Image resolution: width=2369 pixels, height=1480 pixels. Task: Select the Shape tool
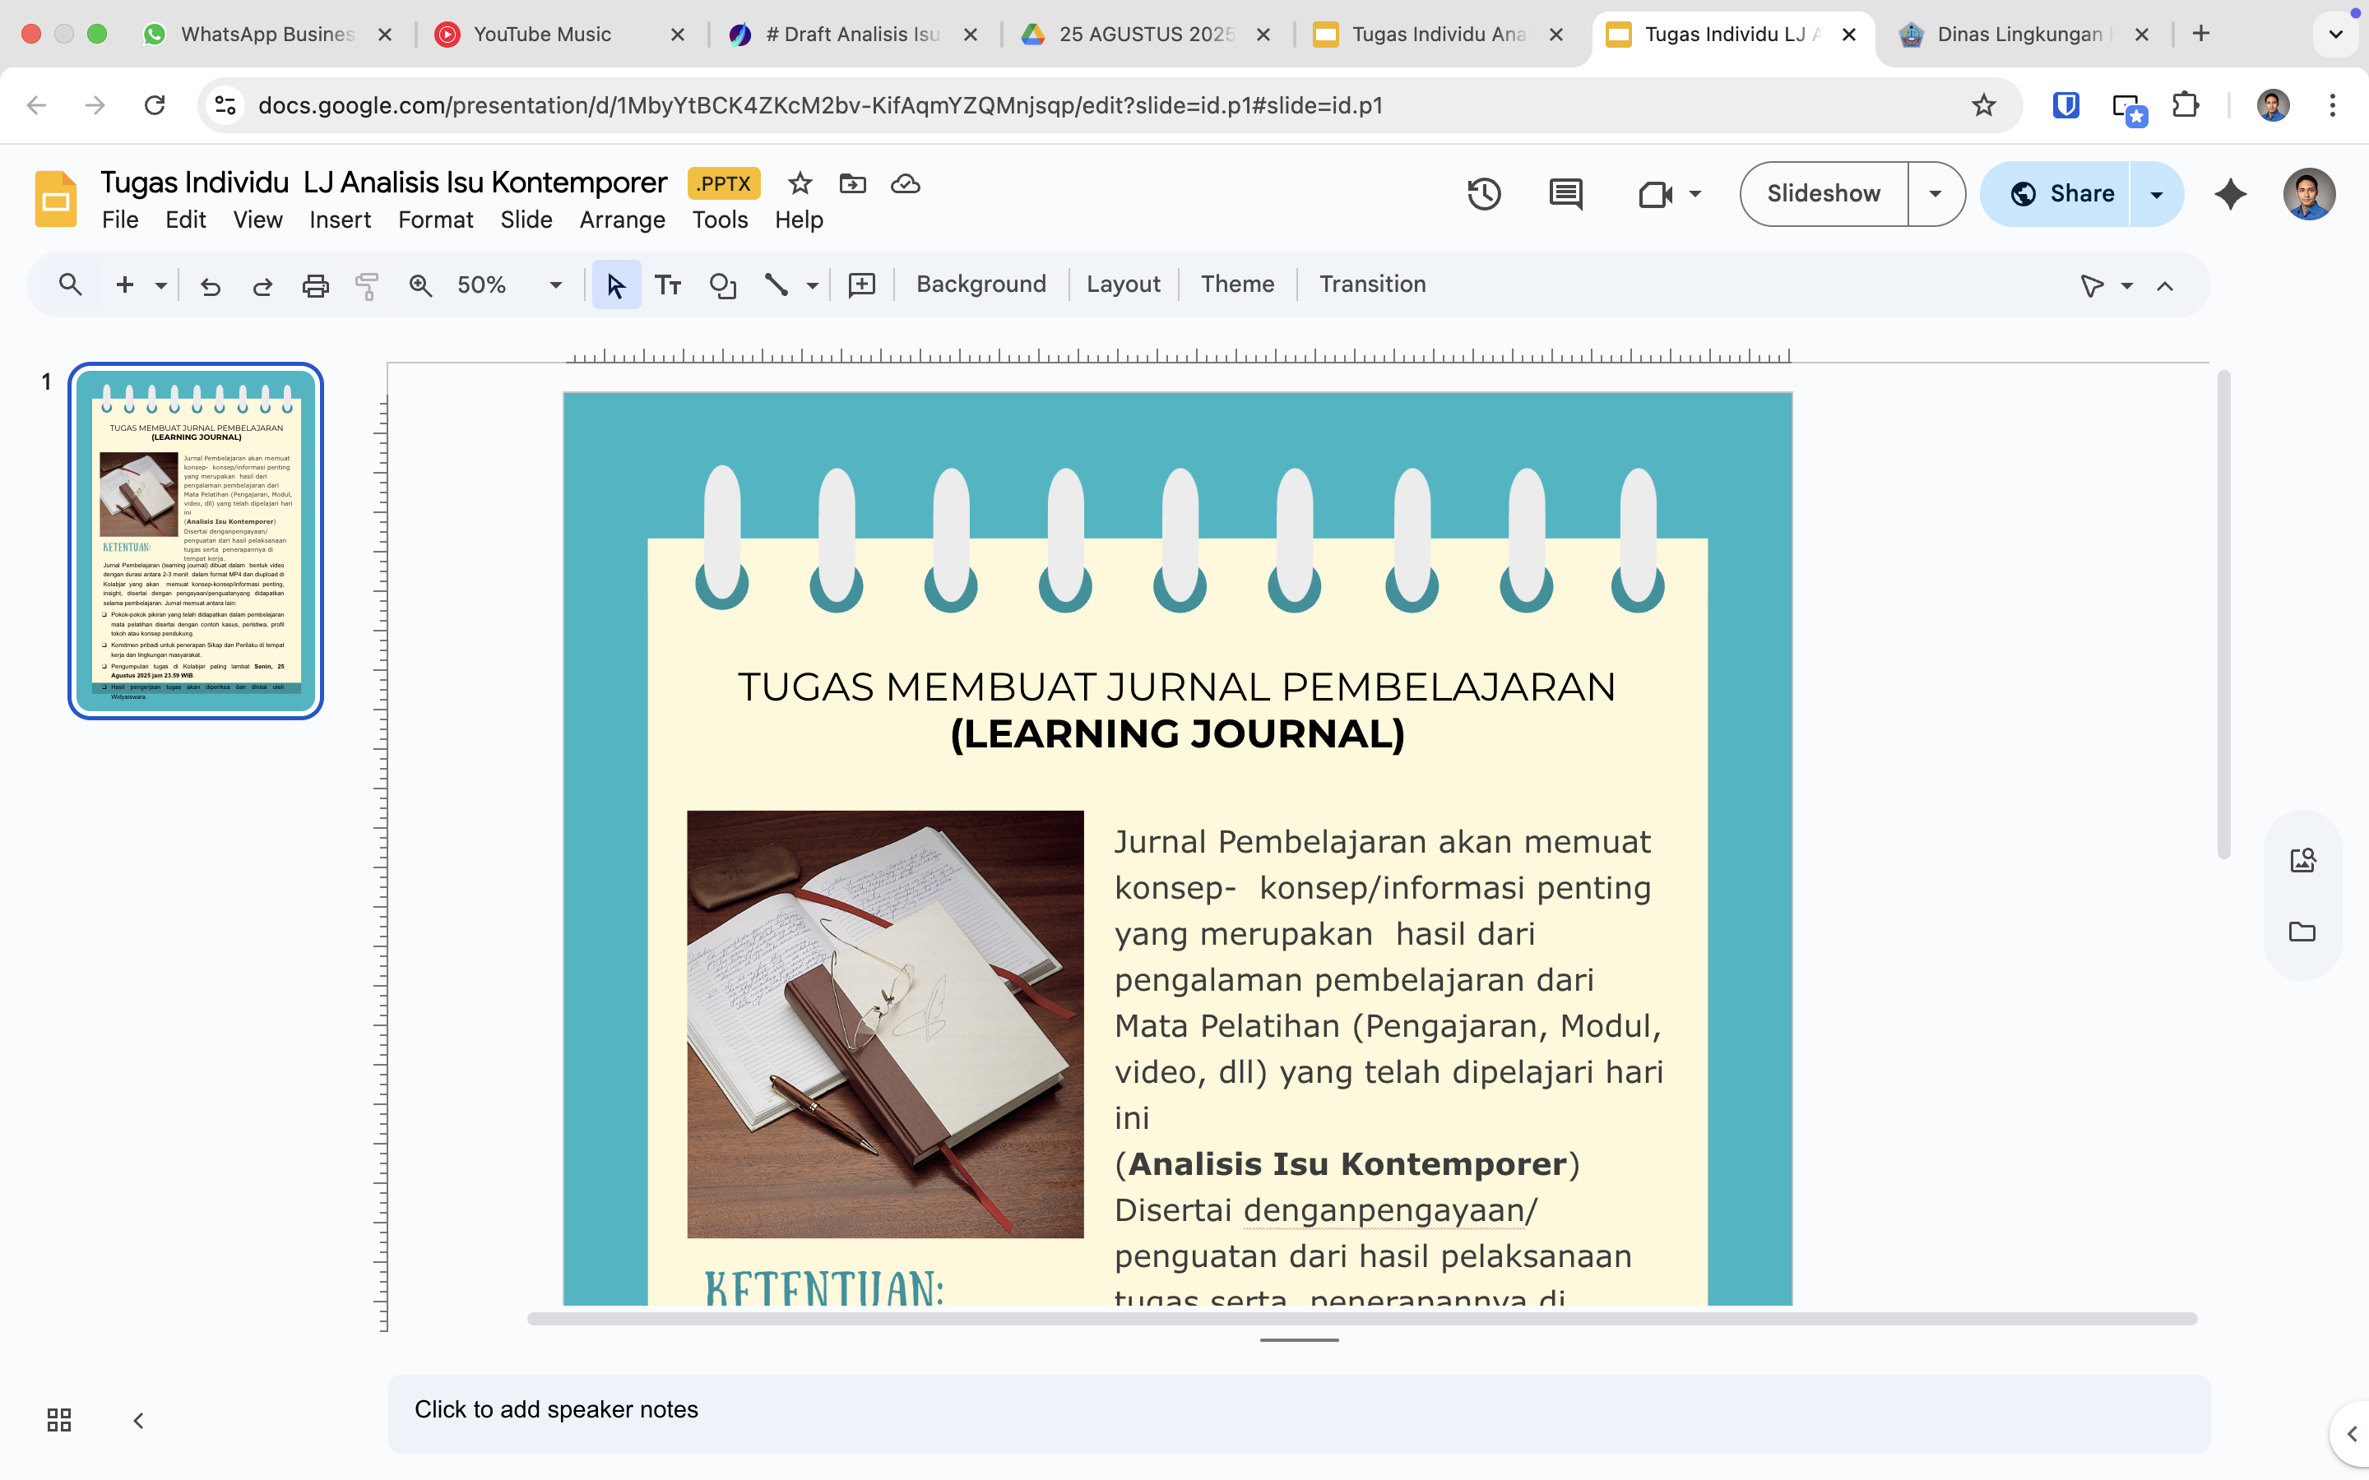point(722,284)
